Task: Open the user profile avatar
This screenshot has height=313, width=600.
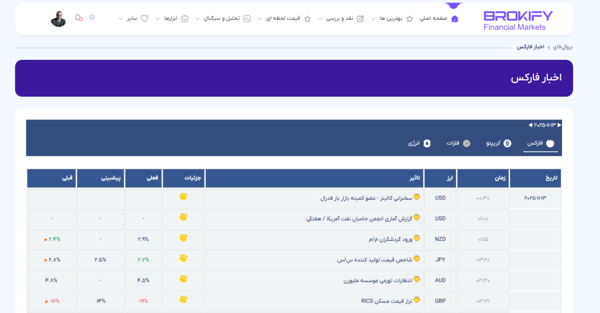Action: tap(58, 19)
